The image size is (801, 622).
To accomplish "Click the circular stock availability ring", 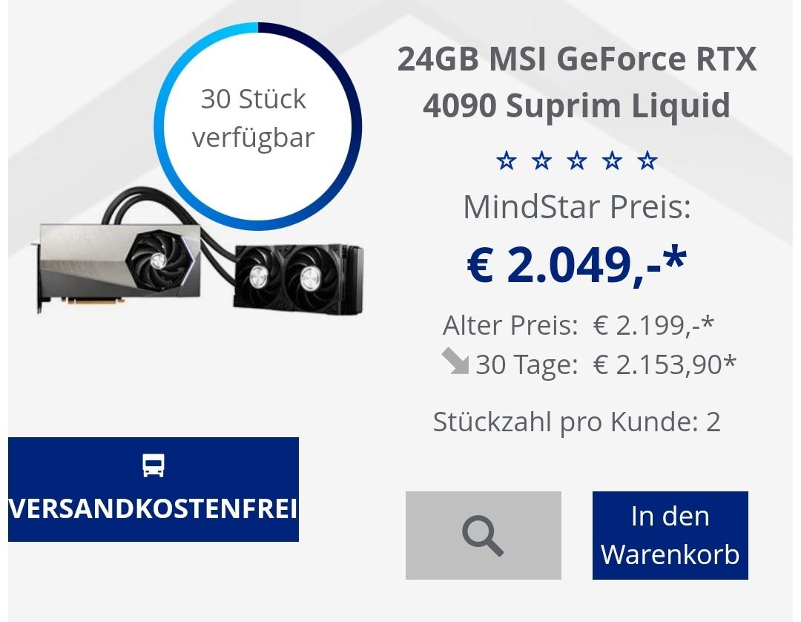I will point(258,126).
